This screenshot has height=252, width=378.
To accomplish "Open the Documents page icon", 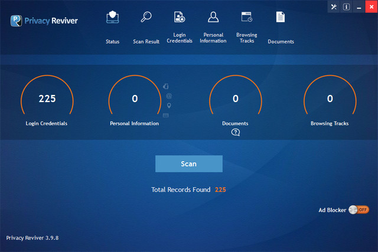I will pyautogui.click(x=281, y=18).
